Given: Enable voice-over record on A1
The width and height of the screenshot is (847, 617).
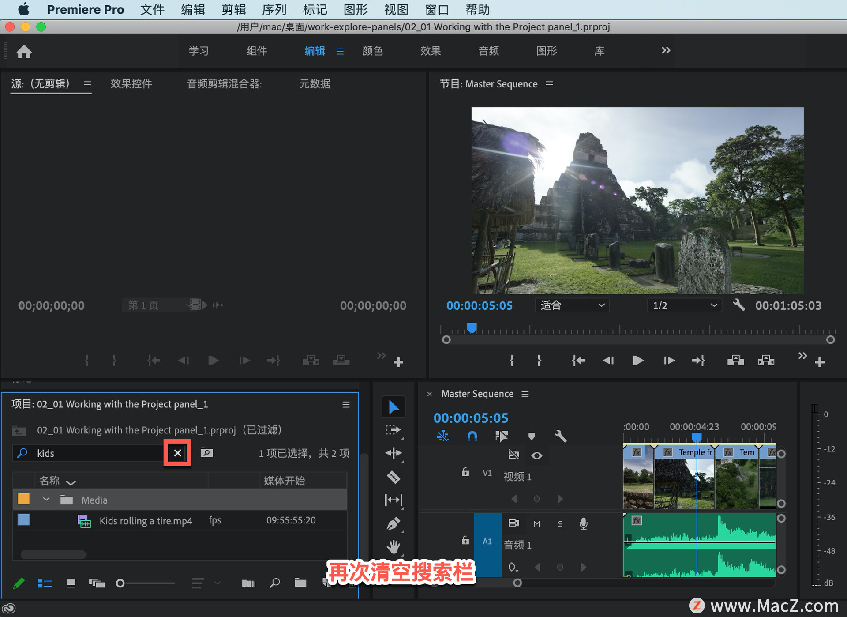Looking at the screenshot, I should point(583,524).
